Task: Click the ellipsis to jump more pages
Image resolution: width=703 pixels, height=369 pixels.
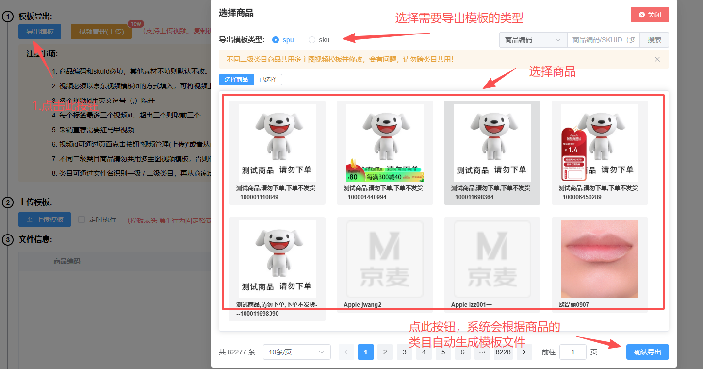Action: point(482,352)
